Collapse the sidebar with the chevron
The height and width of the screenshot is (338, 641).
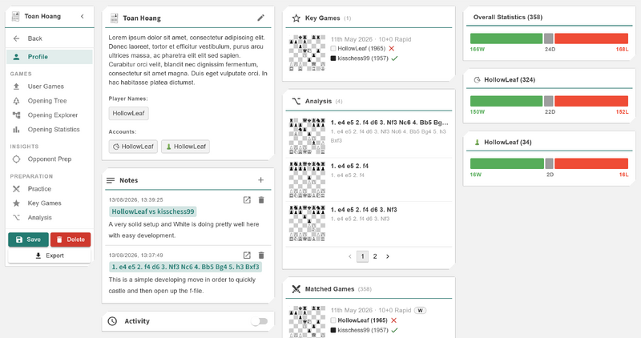[x=83, y=16]
